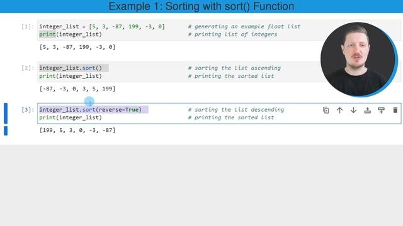Insert cell below icon

[381, 110]
